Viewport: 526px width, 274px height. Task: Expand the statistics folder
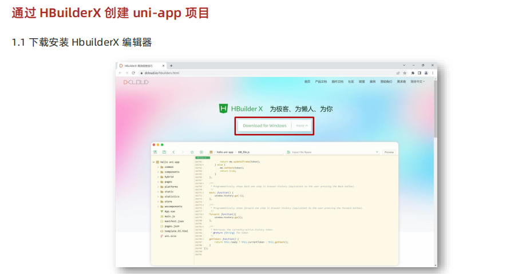[x=159, y=197]
